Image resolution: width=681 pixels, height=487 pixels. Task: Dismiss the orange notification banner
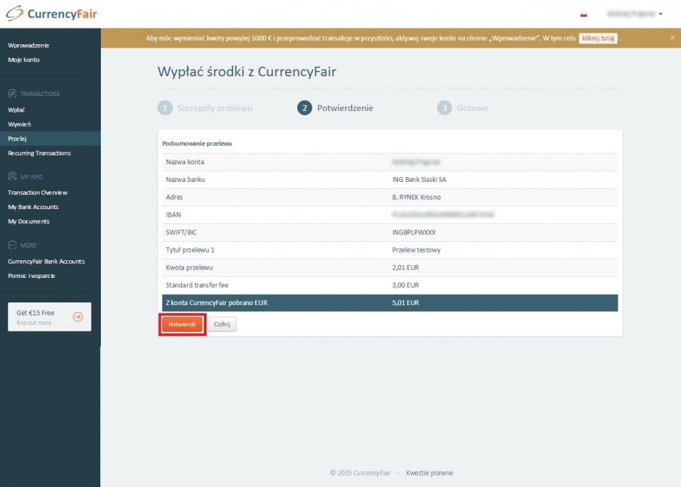pyautogui.click(x=672, y=38)
